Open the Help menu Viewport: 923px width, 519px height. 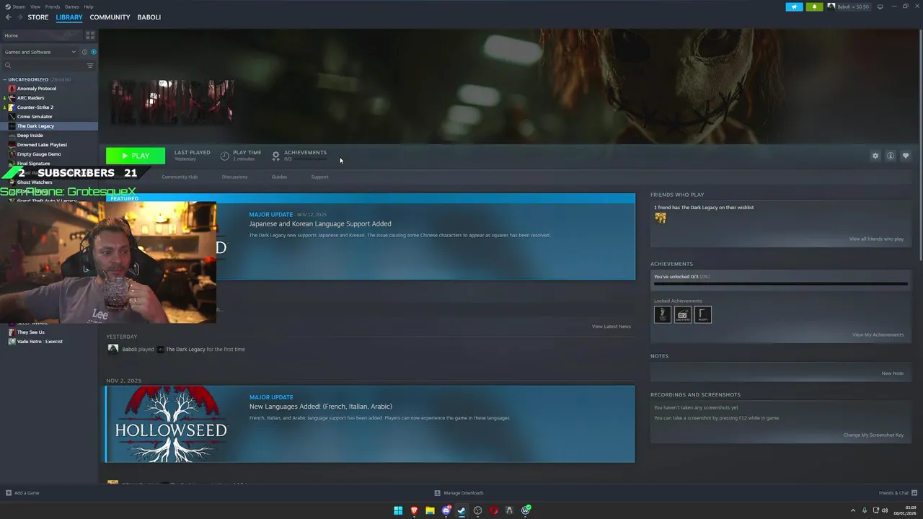[89, 6]
